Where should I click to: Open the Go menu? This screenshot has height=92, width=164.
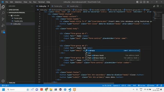30,2
